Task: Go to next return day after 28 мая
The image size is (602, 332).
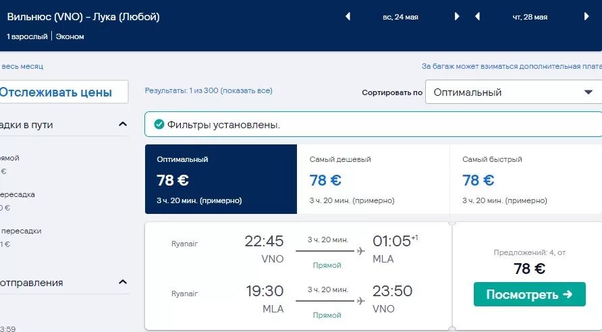Action: point(586,17)
